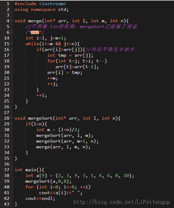Click the 'for' keyword on line 18
174x208 pixels.
(51, 61)
